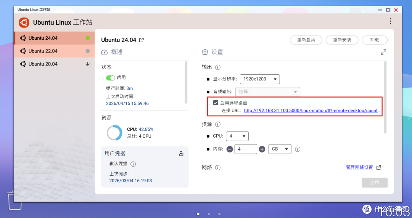Viewport: 412px width, 218px height.
Task: Show the info tooltip beside 输出
Action: click(217, 67)
